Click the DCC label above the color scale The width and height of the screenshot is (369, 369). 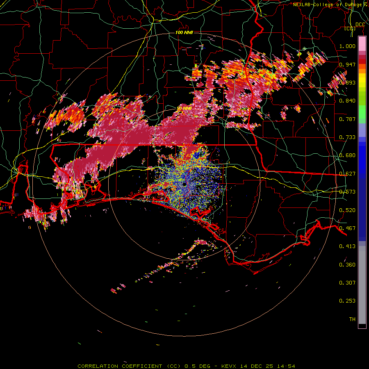[x=360, y=25]
